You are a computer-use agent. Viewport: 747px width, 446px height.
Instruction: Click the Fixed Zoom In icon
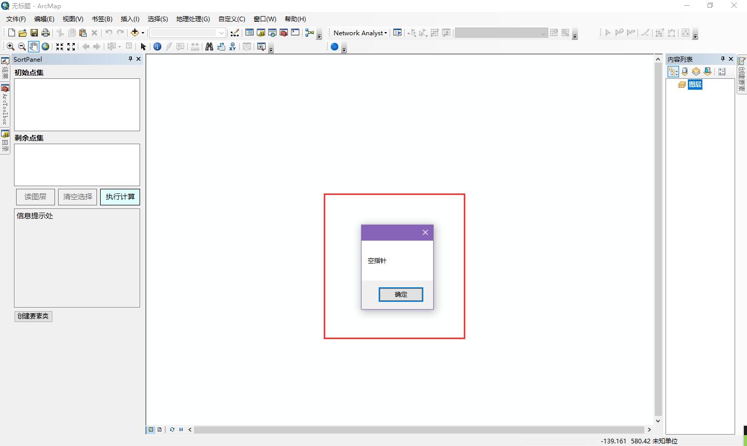(60, 47)
